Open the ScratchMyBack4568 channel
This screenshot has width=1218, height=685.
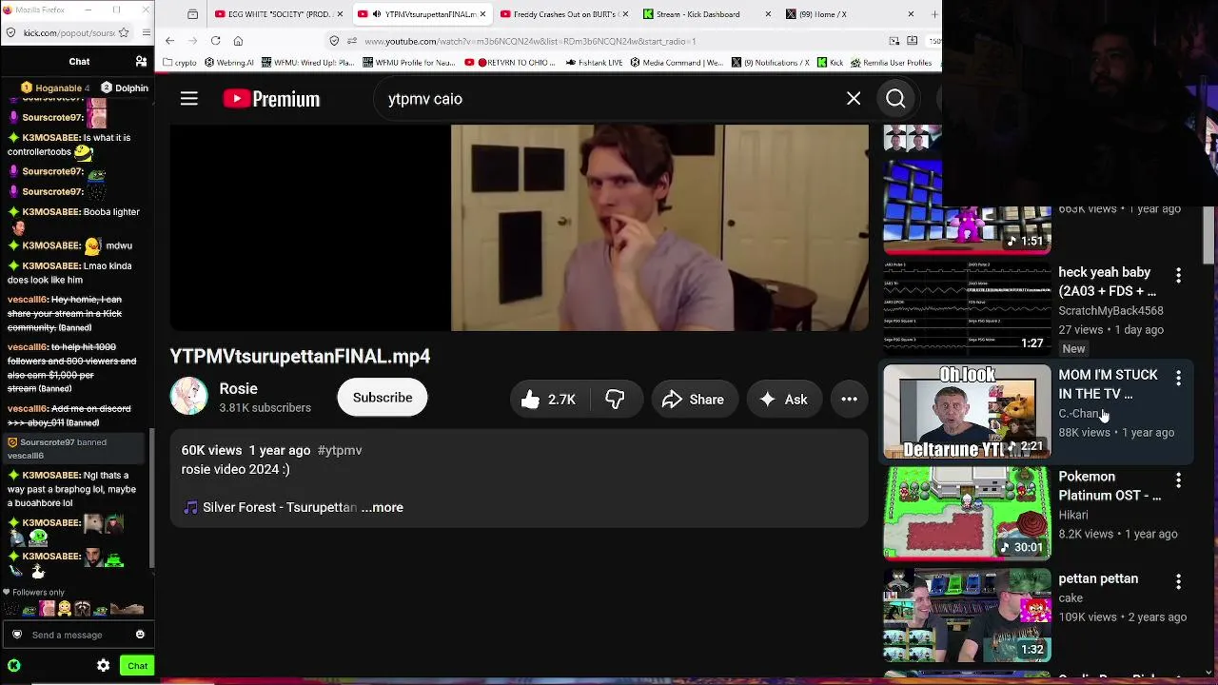(1110, 310)
